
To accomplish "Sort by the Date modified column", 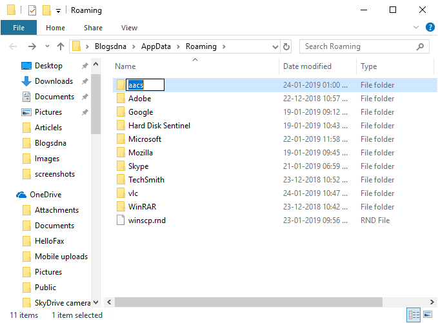I will pos(307,66).
